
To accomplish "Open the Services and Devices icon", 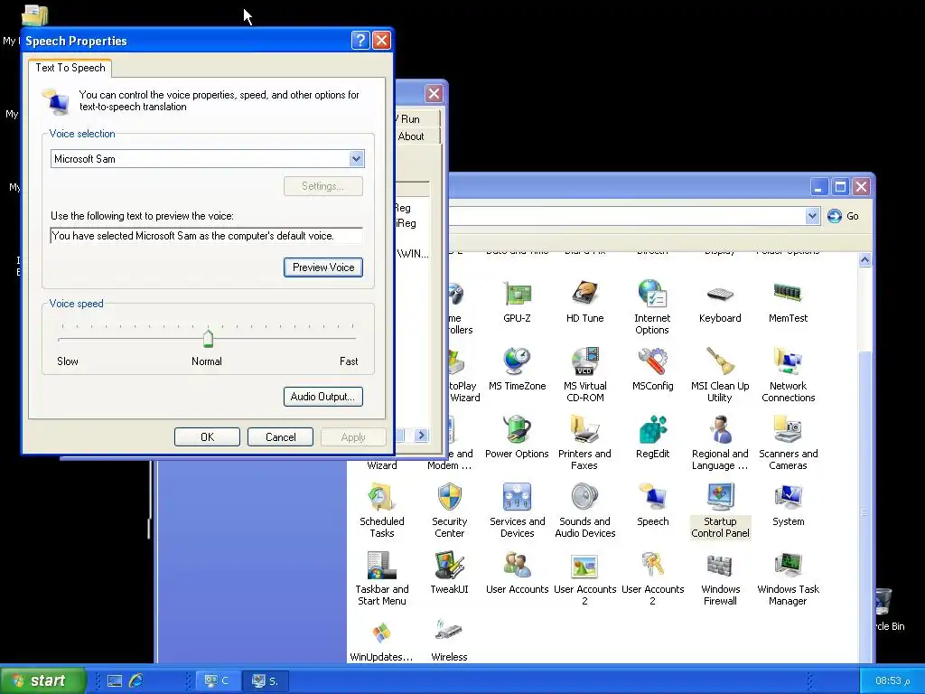I will [x=517, y=511].
